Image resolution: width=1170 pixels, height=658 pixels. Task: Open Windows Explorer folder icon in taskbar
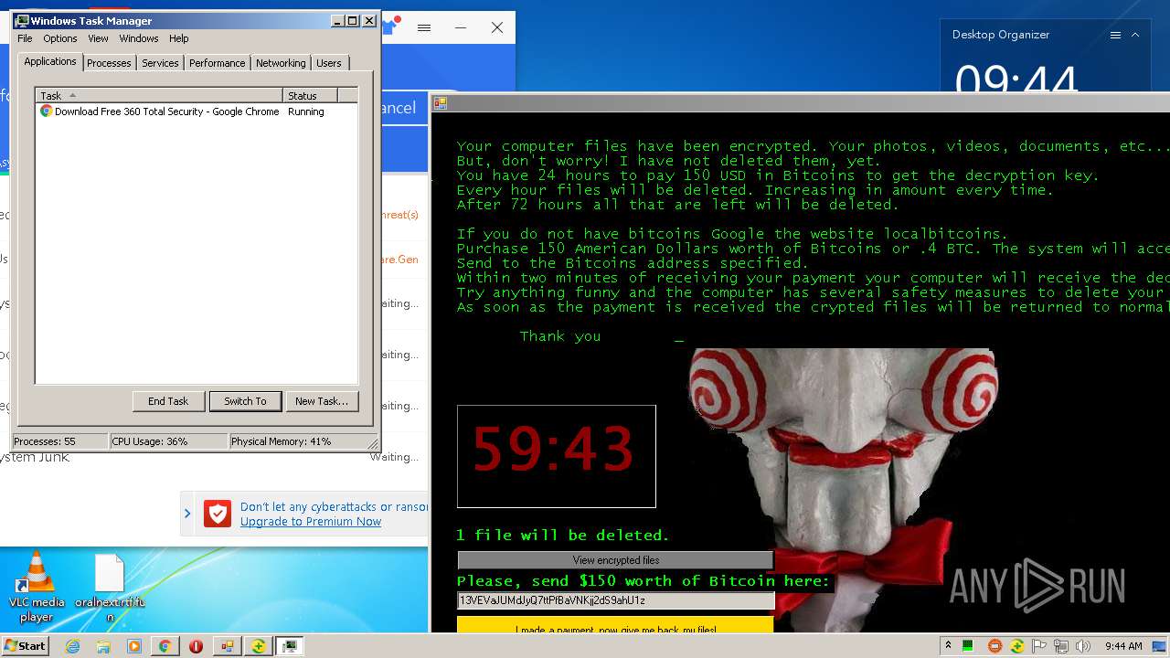point(103,646)
